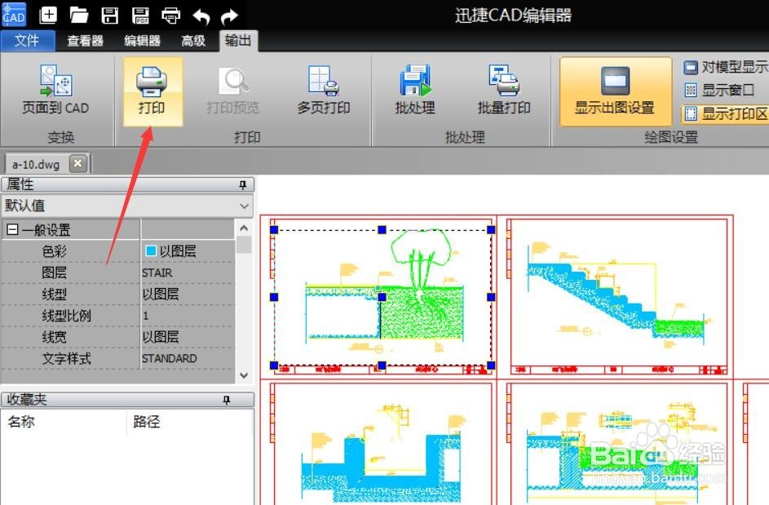
Task: Select the 输出 ribbon tab
Action: point(238,40)
